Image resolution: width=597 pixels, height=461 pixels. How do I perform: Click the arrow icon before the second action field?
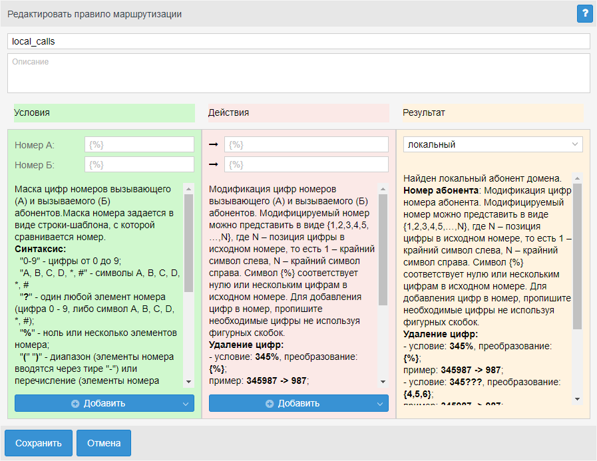pyautogui.click(x=214, y=164)
